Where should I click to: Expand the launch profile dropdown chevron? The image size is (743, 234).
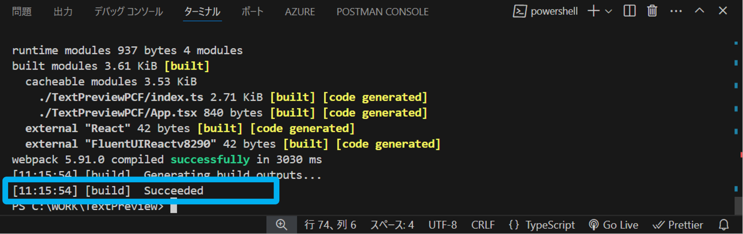(609, 12)
